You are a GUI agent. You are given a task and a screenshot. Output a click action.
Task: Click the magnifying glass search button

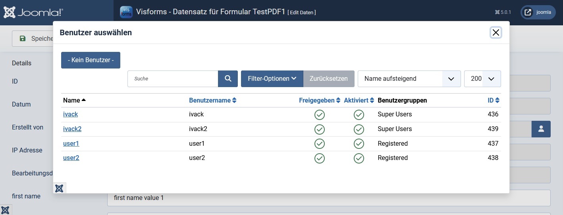coord(228,79)
